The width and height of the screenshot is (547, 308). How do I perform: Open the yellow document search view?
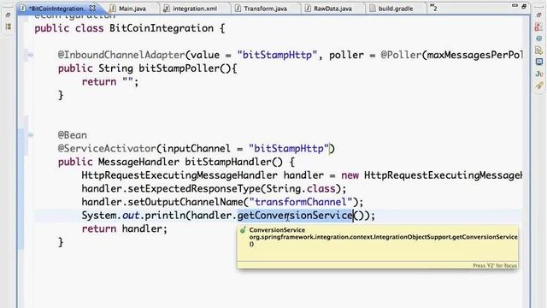539,50
